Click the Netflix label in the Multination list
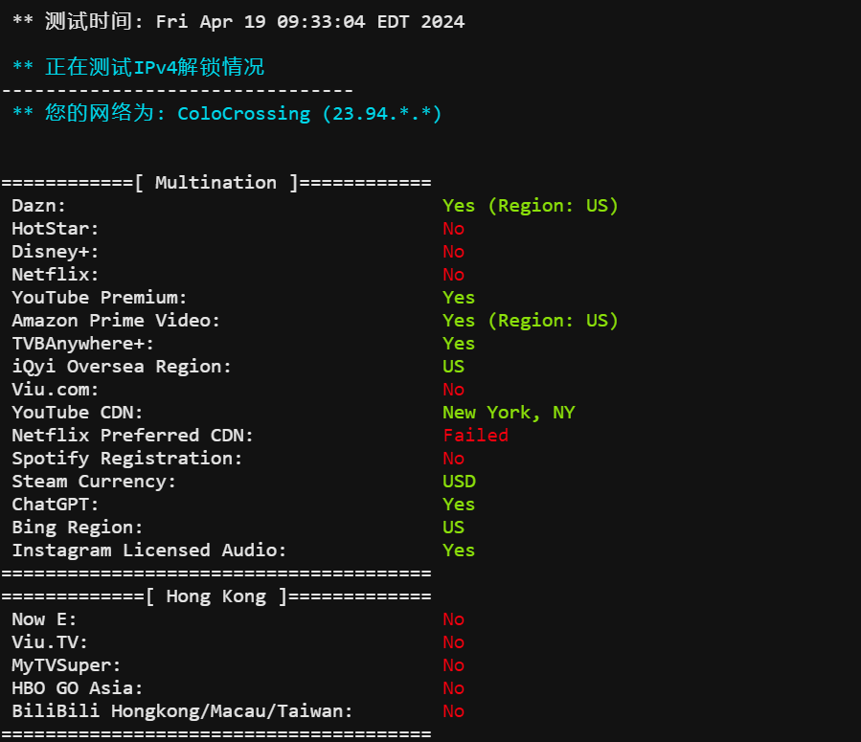 point(55,275)
